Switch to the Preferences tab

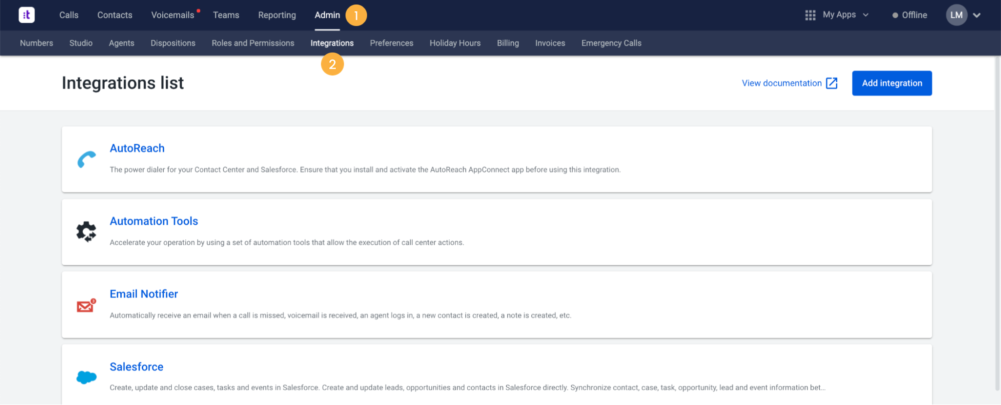[392, 43]
